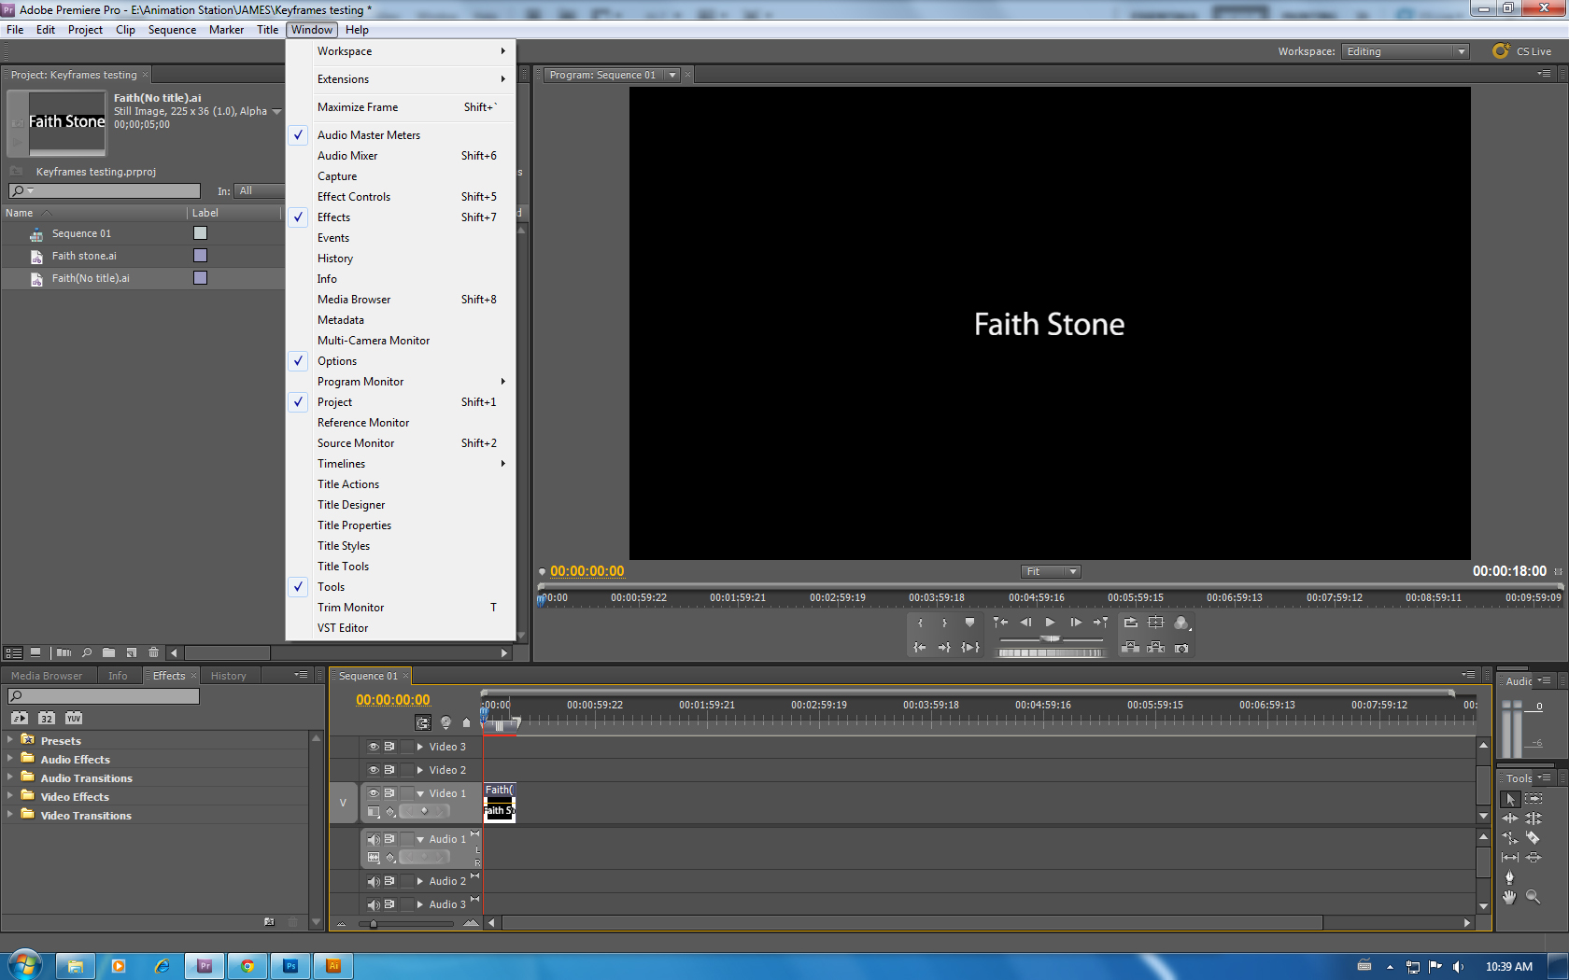Select the Razor tool
The width and height of the screenshot is (1569, 980).
(1534, 838)
